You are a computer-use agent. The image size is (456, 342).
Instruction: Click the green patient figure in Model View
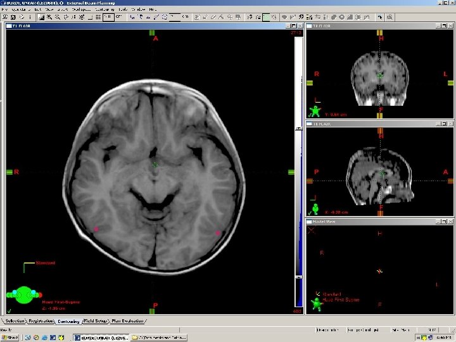click(317, 304)
